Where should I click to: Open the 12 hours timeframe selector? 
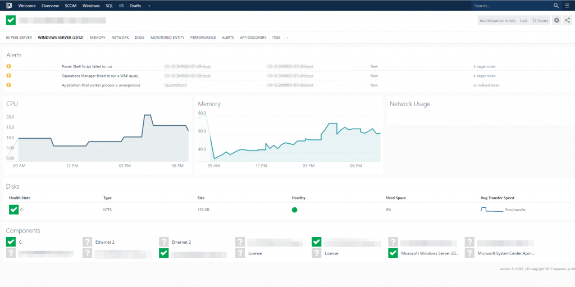(x=540, y=21)
